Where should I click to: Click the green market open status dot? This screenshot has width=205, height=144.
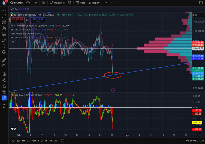click(58, 15)
